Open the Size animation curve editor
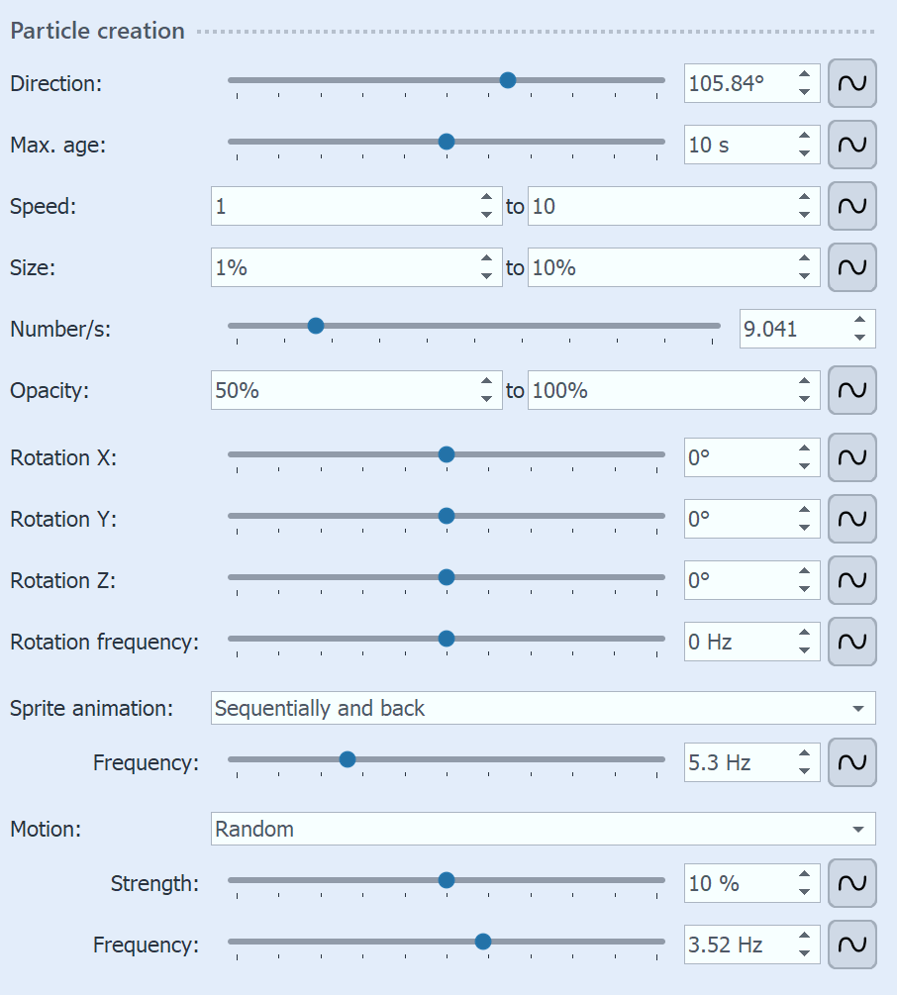897x995 pixels. [851, 267]
